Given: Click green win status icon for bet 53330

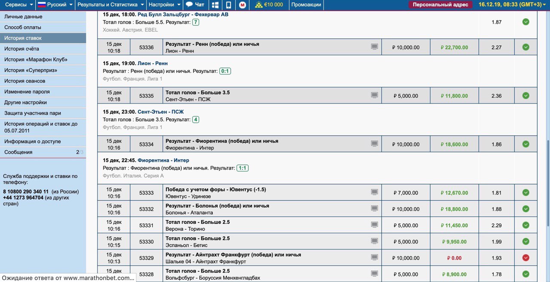Looking at the screenshot, I should tap(526, 242).
